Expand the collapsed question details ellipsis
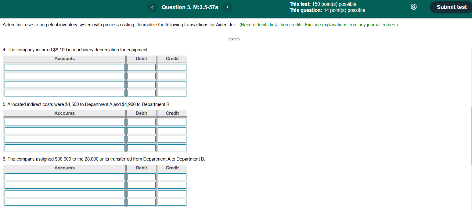This screenshot has height=210, width=472. tap(234, 40)
